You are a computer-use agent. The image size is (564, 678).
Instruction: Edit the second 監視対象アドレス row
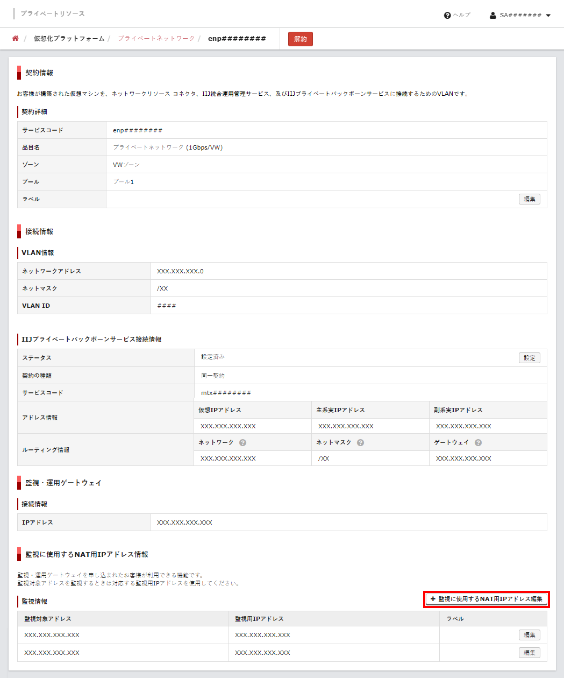point(529,653)
